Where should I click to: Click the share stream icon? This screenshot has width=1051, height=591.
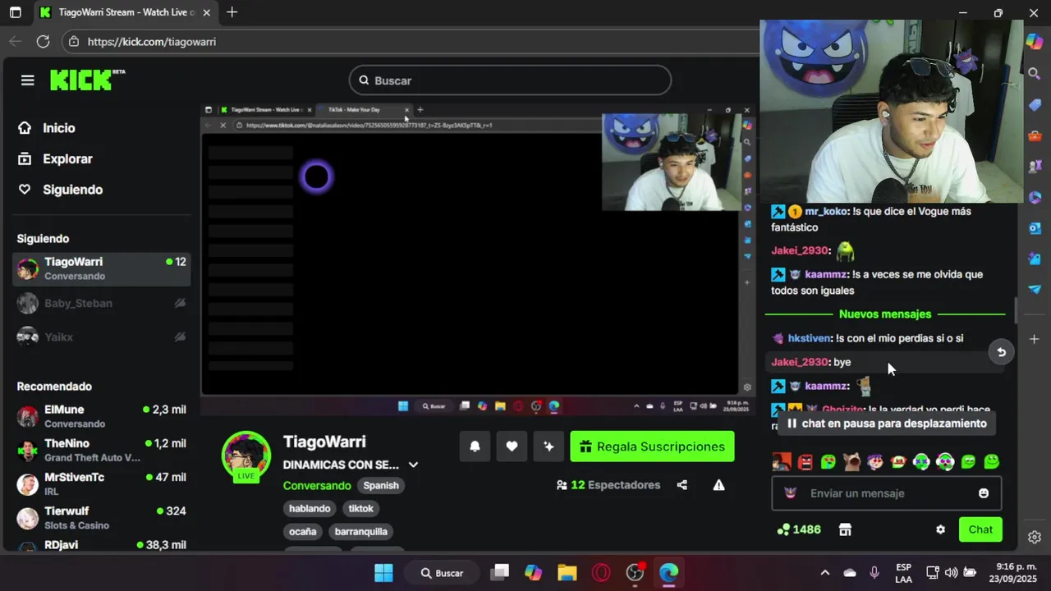tap(682, 485)
